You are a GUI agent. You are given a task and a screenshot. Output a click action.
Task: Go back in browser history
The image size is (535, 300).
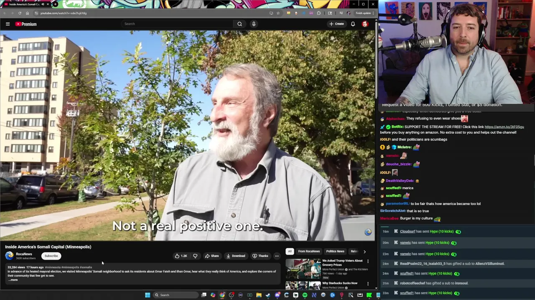pyautogui.click(x=4, y=13)
